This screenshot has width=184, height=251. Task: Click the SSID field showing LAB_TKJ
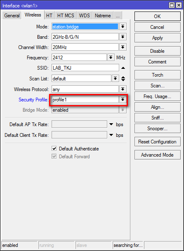click(x=85, y=68)
